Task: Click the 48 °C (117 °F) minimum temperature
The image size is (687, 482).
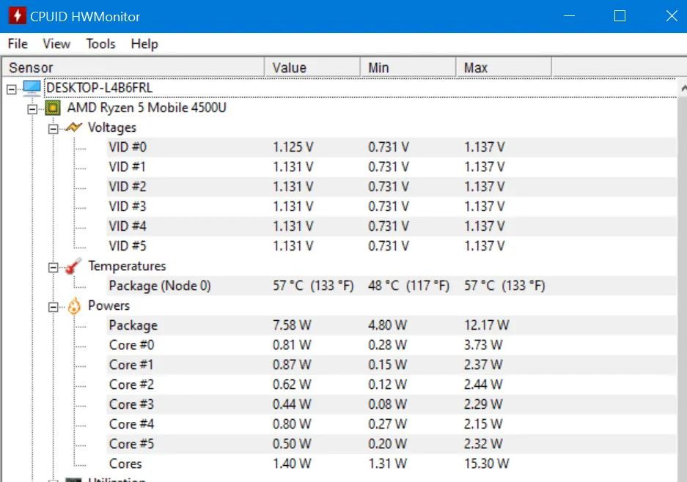Action: (409, 286)
